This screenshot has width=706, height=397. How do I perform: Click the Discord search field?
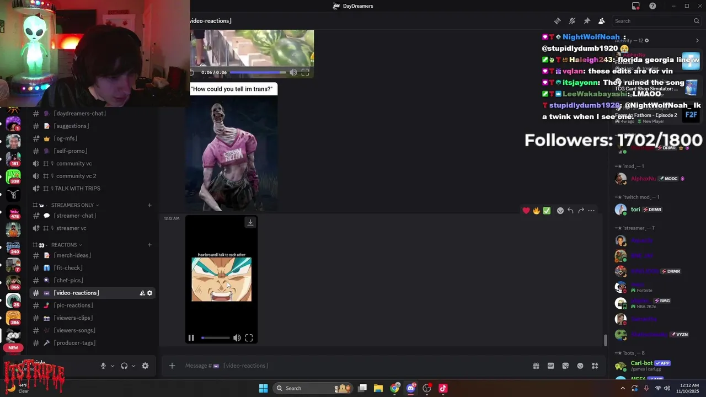tap(656, 21)
